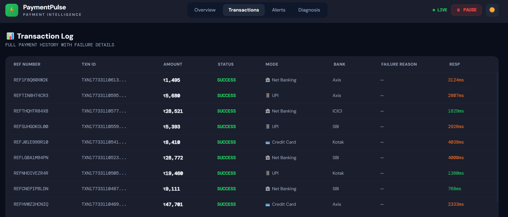Click SUCCESS status in ₹9,111 row
This screenshot has width=508, height=217.
click(x=226, y=189)
